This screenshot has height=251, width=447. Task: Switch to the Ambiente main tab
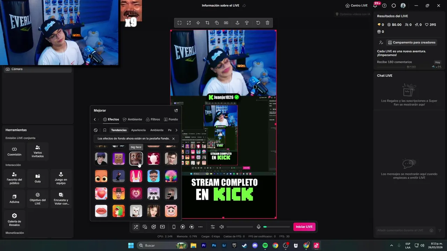click(x=132, y=120)
